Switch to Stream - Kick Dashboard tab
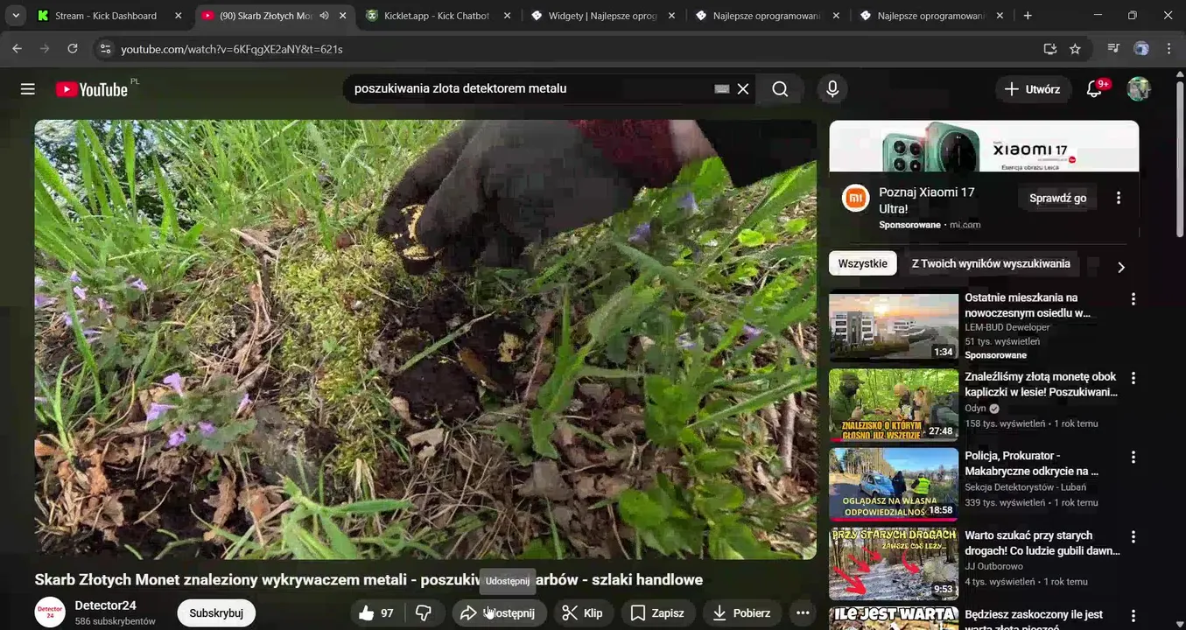The image size is (1186, 630). [106, 16]
